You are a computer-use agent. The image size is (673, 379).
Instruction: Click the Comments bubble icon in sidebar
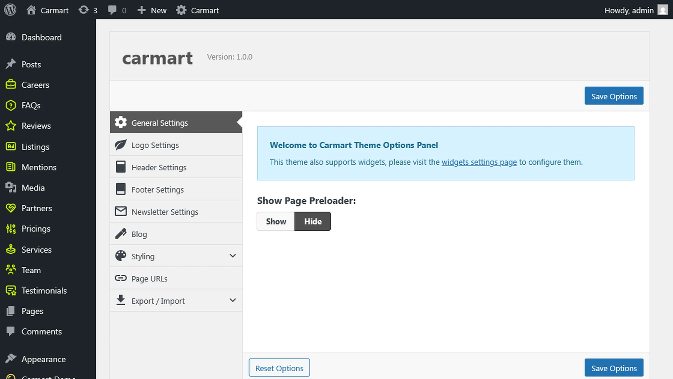coord(11,331)
